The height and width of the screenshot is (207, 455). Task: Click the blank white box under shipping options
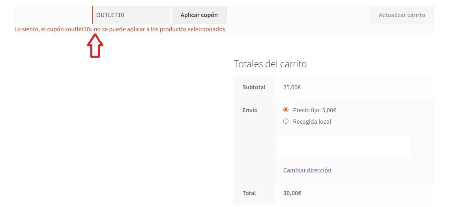345,147
